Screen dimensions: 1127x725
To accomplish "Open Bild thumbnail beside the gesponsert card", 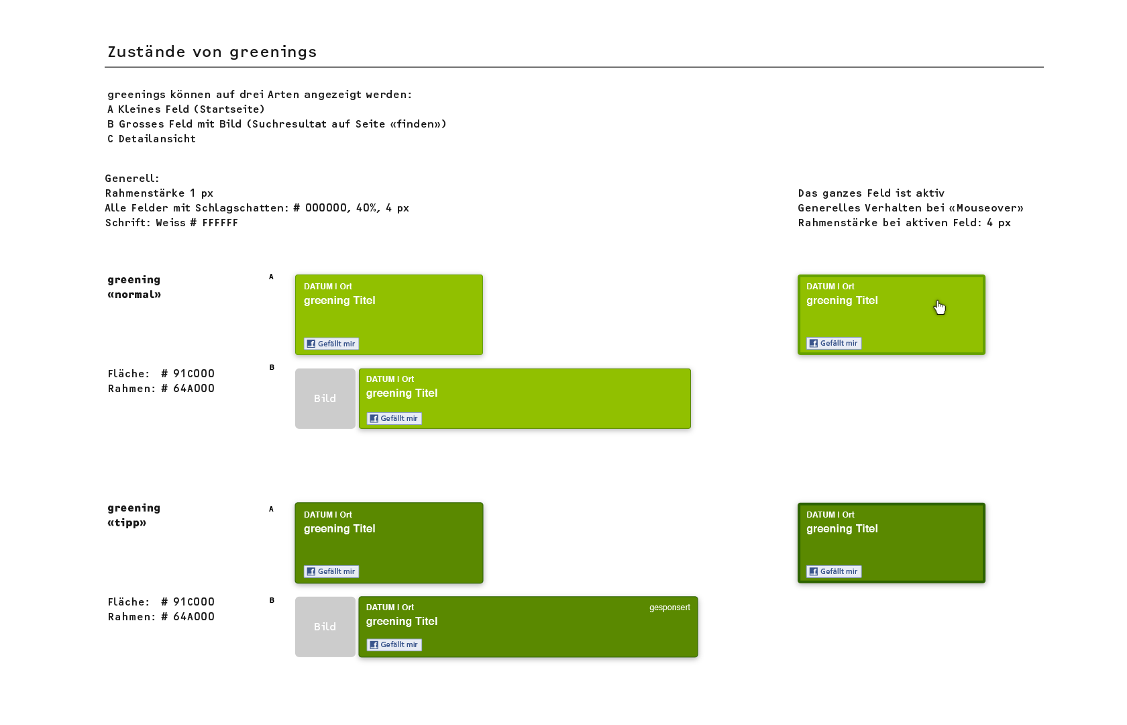I will click(x=325, y=627).
